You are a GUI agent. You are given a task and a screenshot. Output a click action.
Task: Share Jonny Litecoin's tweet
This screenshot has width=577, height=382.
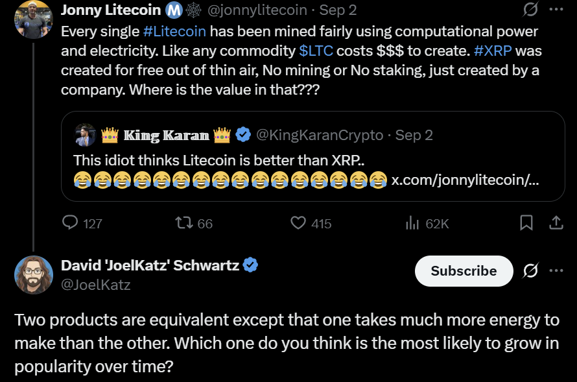pyautogui.click(x=556, y=223)
